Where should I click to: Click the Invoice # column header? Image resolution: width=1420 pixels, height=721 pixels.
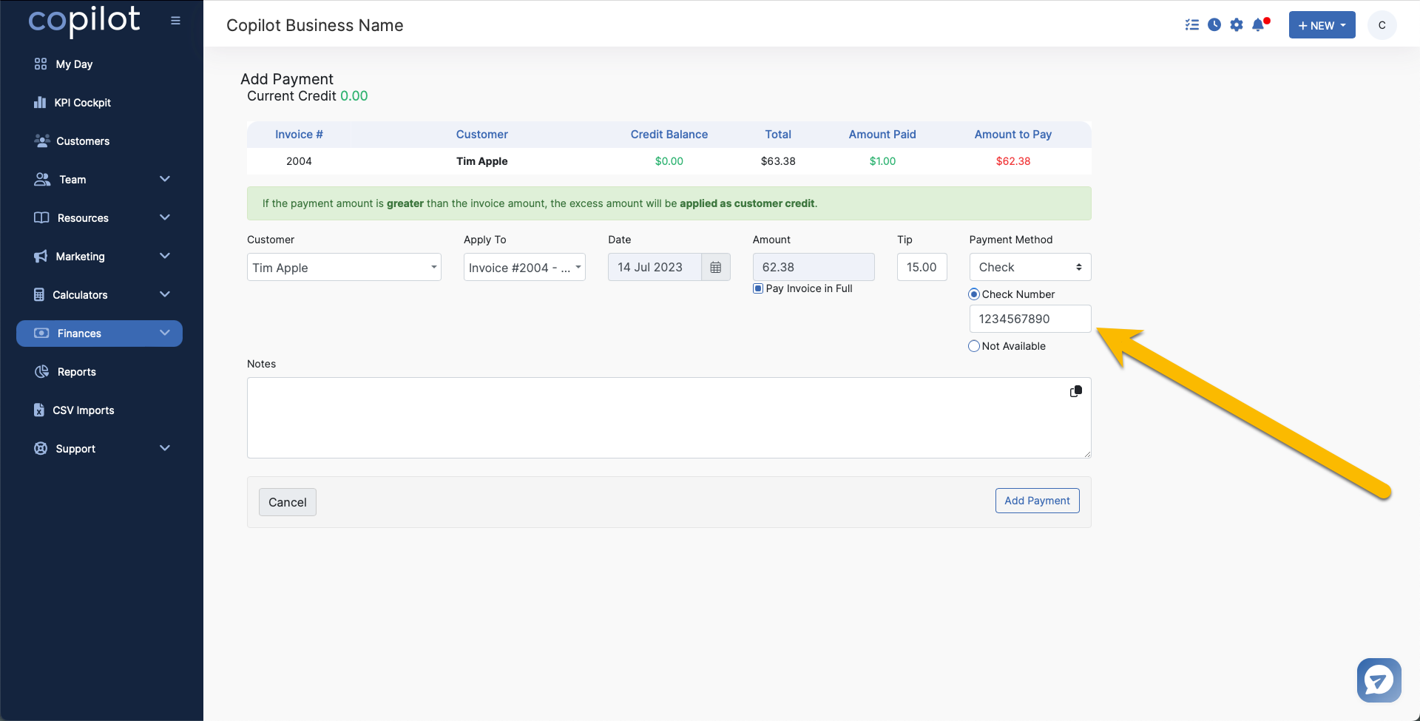tap(299, 135)
